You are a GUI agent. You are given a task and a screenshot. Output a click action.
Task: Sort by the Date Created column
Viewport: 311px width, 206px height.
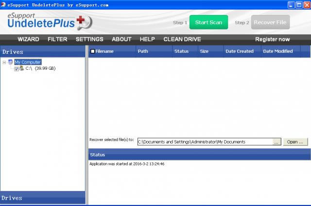pos(242,51)
